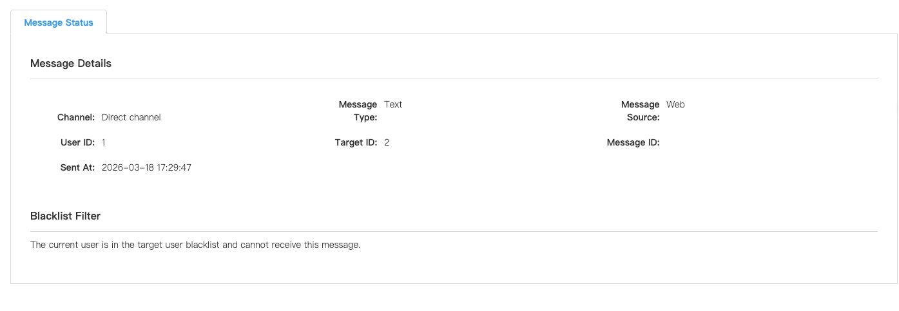Viewport: 899px width, 311px height.
Task: Click the Web message source value
Action: (x=675, y=104)
